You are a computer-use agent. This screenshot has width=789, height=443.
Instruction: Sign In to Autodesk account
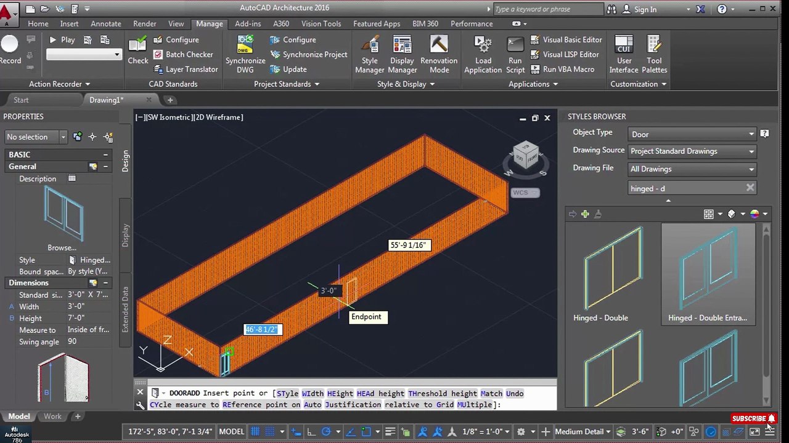(639, 9)
